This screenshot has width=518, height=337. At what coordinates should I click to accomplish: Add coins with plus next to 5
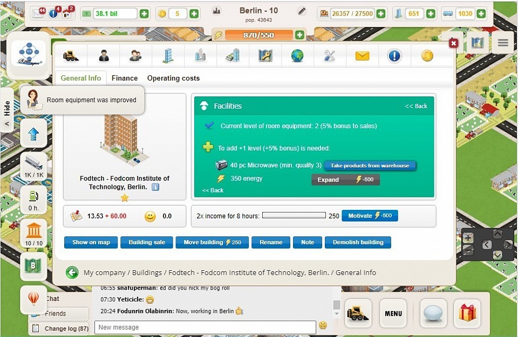(x=194, y=14)
